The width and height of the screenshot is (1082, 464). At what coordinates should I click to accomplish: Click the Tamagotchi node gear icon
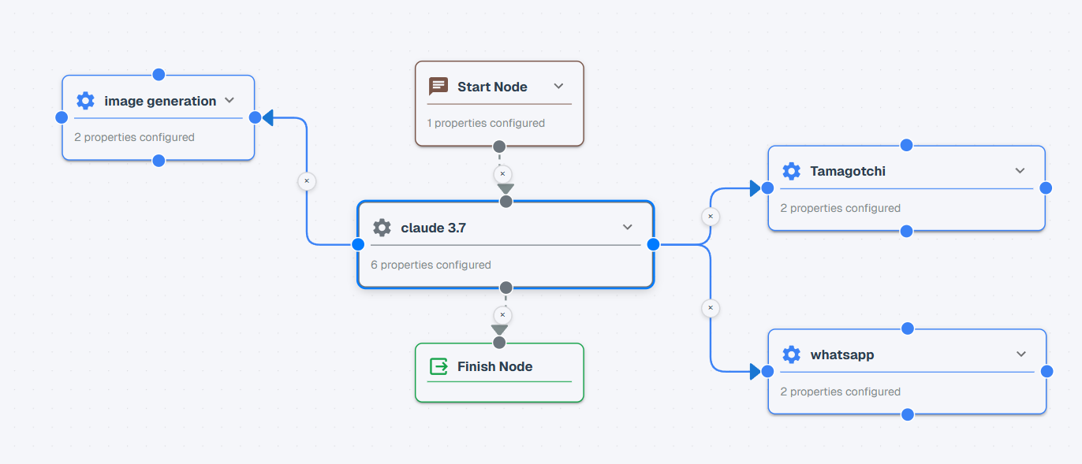pyautogui.click(x=791, y=171)
